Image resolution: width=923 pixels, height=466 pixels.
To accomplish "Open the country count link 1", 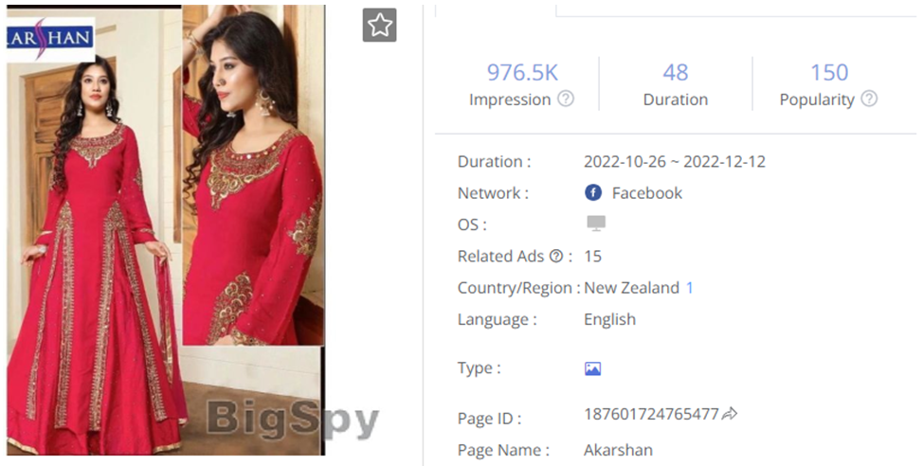I will pyautogui.click(x=689, y=288).
